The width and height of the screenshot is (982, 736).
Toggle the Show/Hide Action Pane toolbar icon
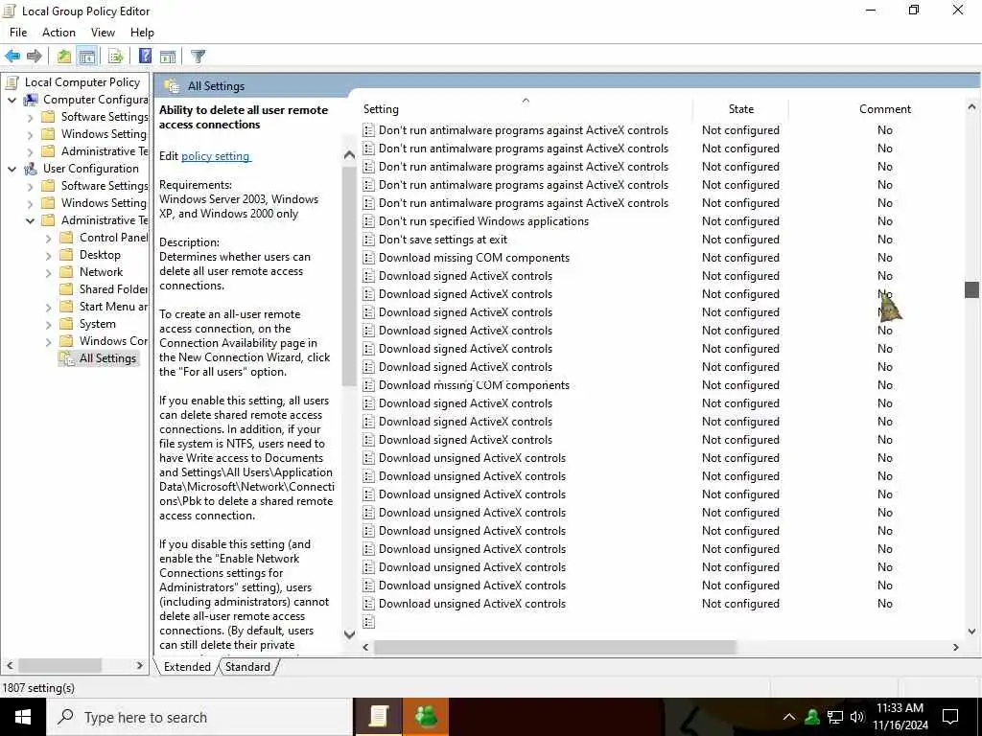click(168, 56)
